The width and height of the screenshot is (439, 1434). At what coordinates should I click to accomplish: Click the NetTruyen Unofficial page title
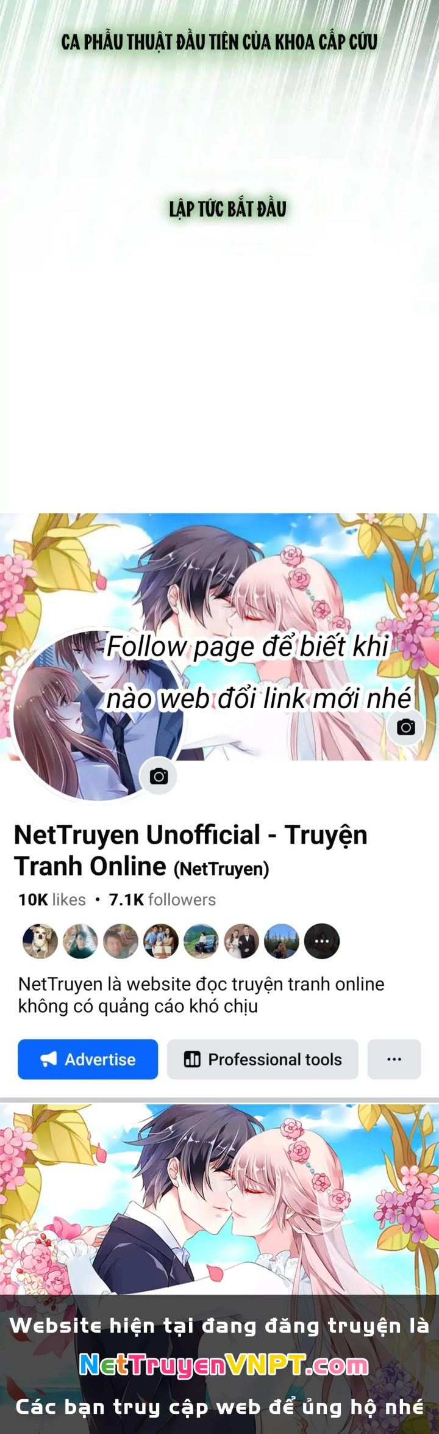(190, 850)
